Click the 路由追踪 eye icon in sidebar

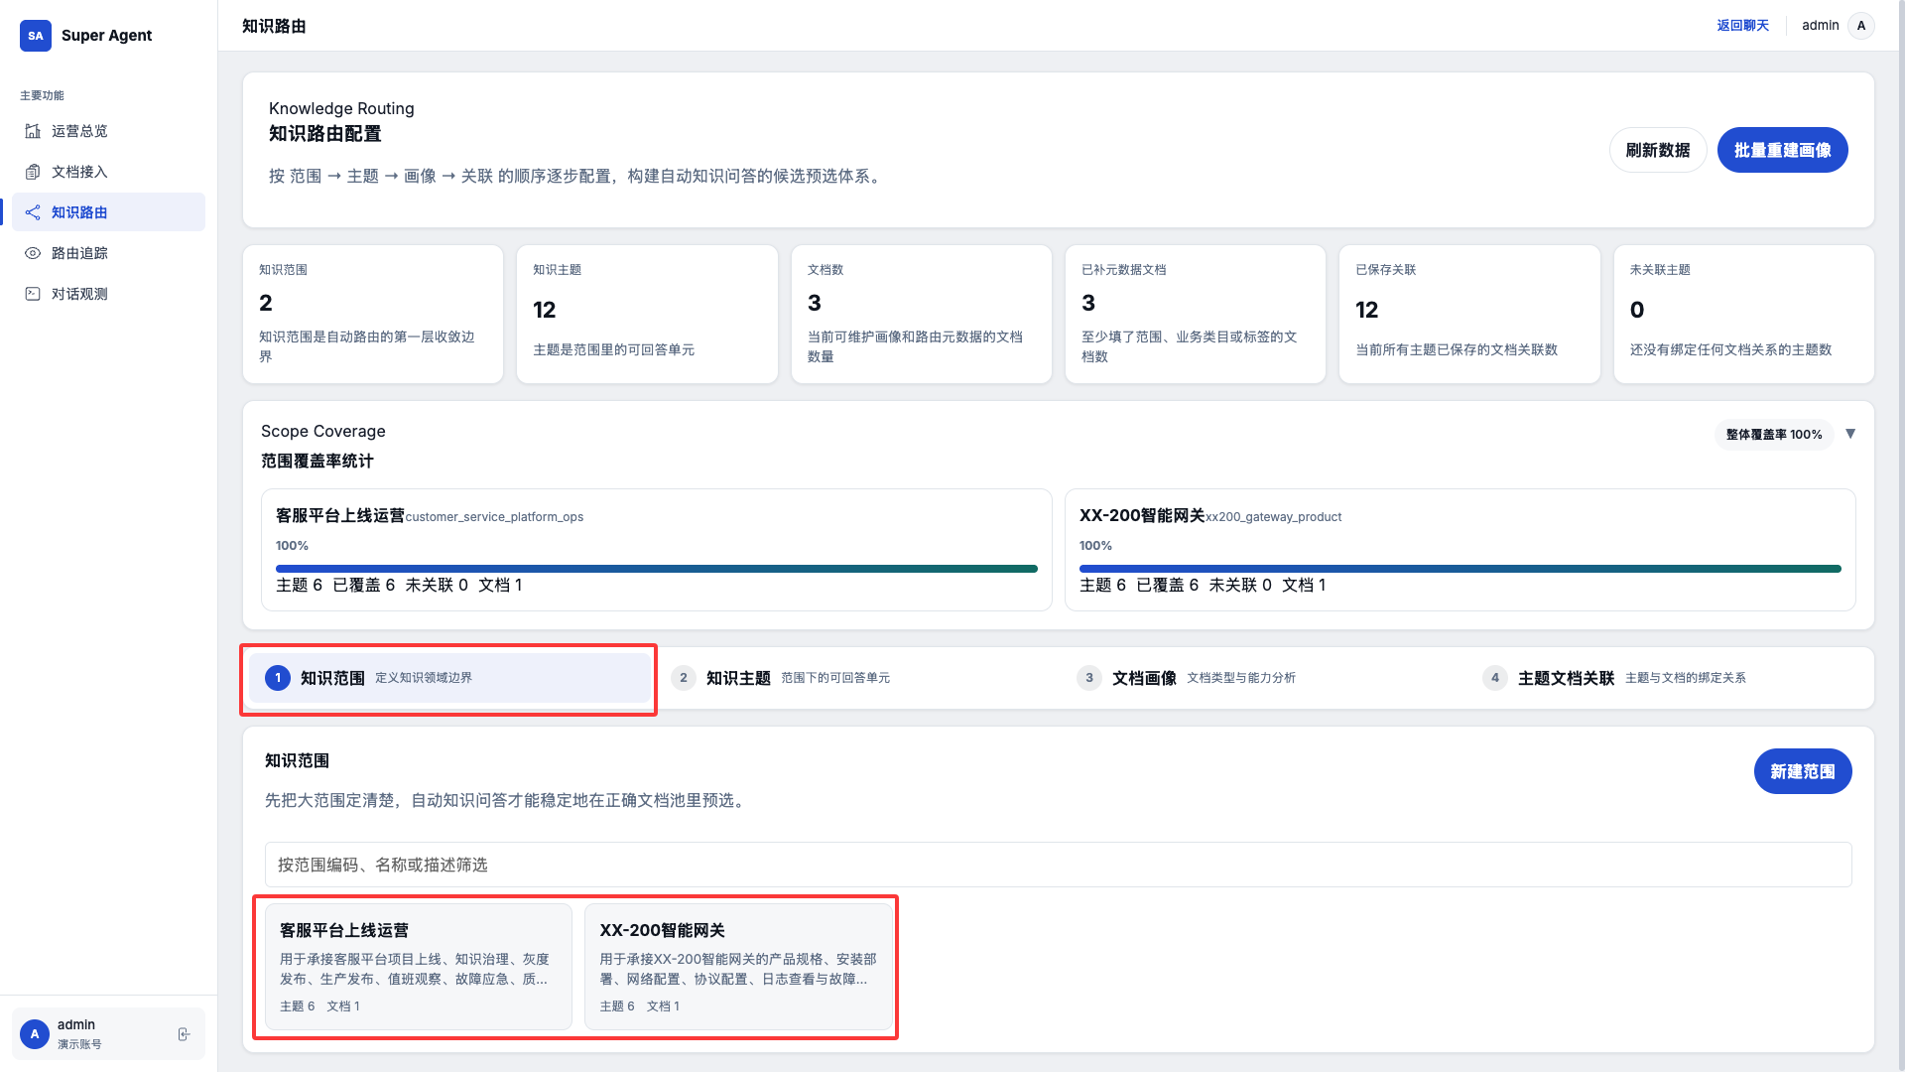tap(33, 253)
